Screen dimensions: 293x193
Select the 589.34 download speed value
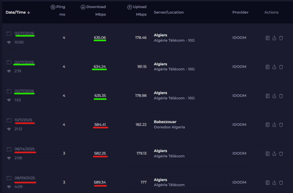(100, 182)
